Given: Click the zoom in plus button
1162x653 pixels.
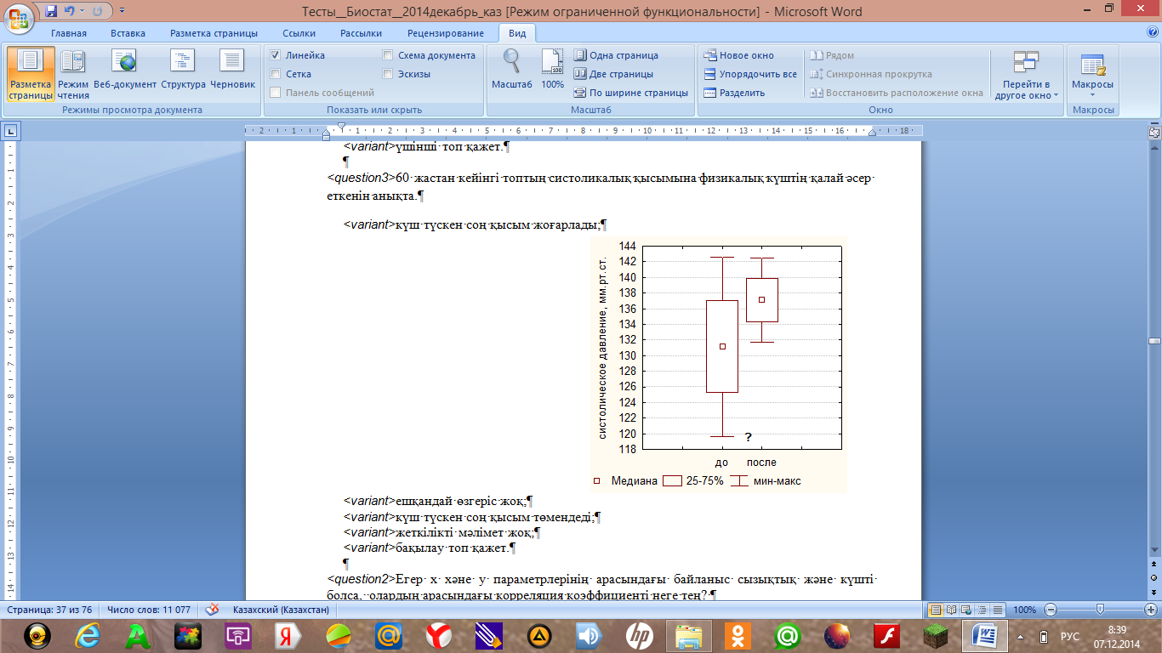Looking at the screenshot, I should 1151,610.
